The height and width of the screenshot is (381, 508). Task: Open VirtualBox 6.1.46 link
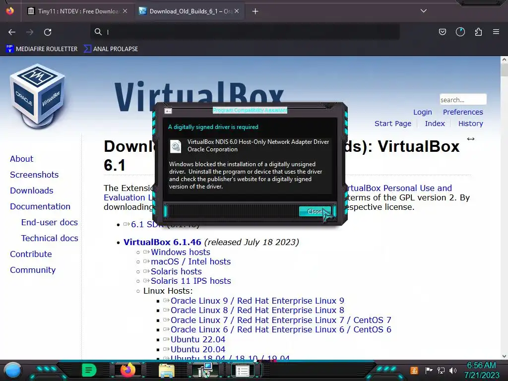(162, 242)
